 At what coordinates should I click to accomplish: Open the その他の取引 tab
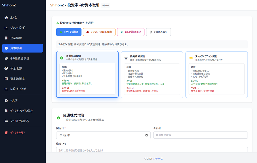158,32
